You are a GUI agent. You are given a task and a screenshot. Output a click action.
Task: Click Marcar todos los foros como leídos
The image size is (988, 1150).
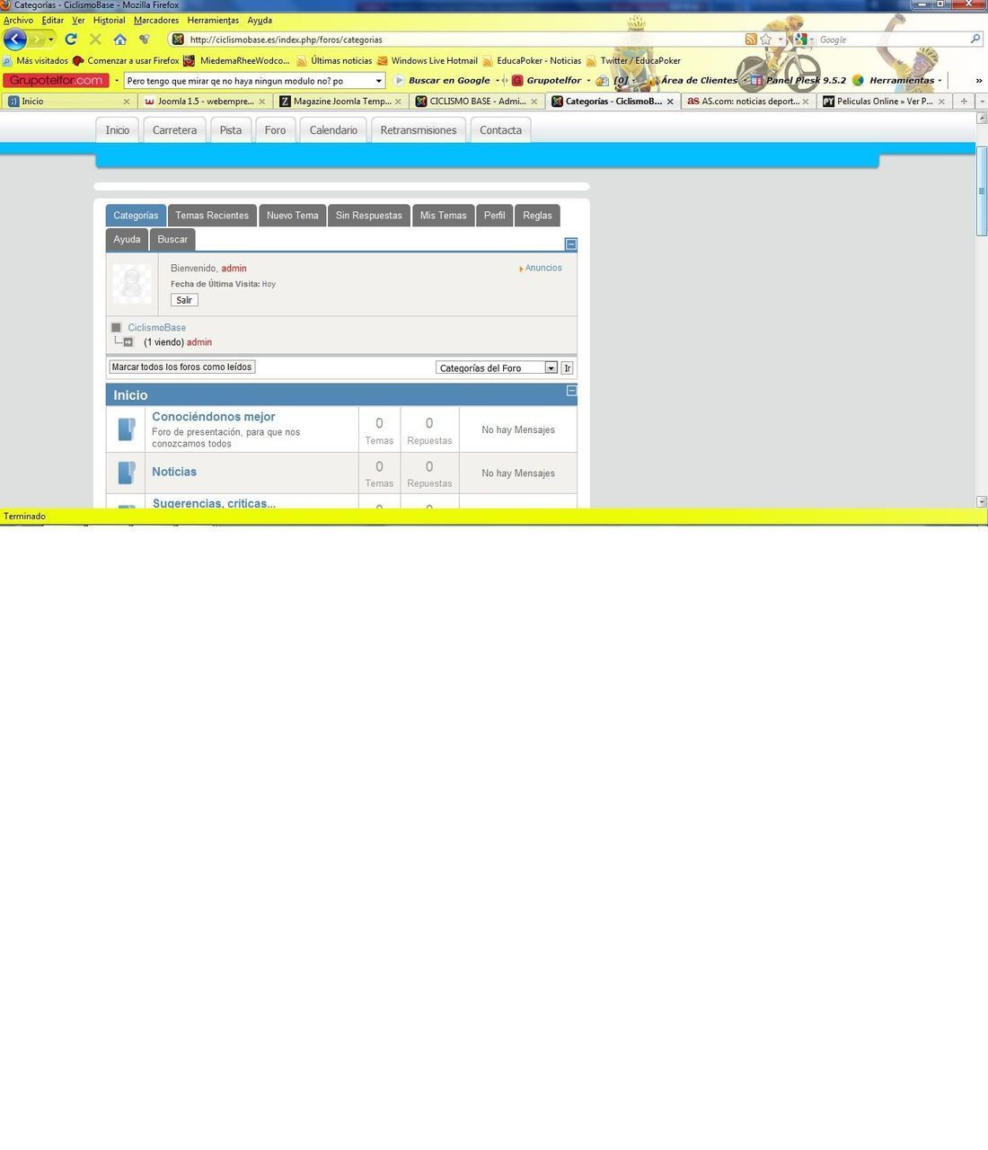pos(181,367)
